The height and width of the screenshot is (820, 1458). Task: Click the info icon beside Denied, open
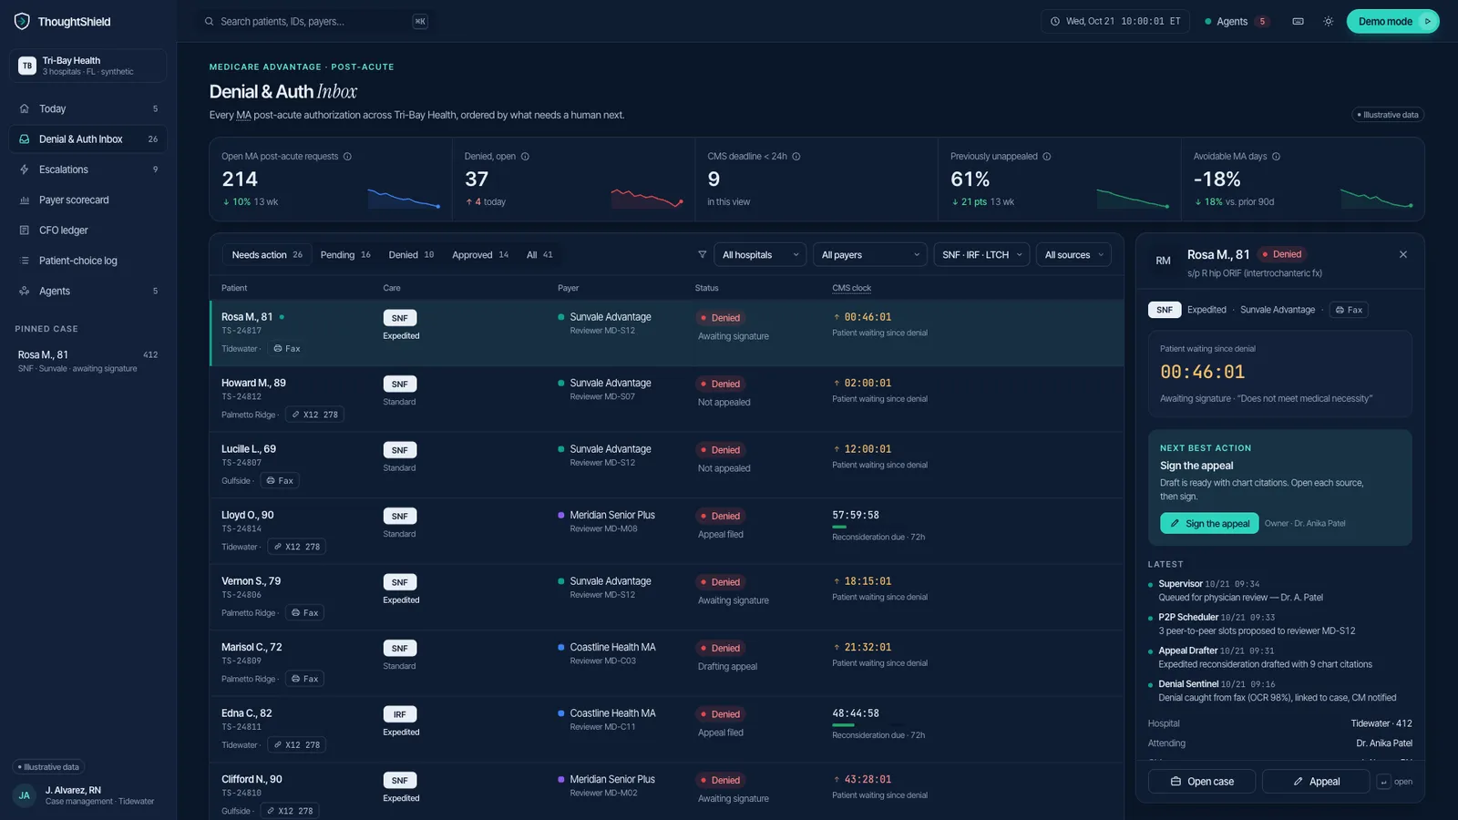click(x=525, y=157)
